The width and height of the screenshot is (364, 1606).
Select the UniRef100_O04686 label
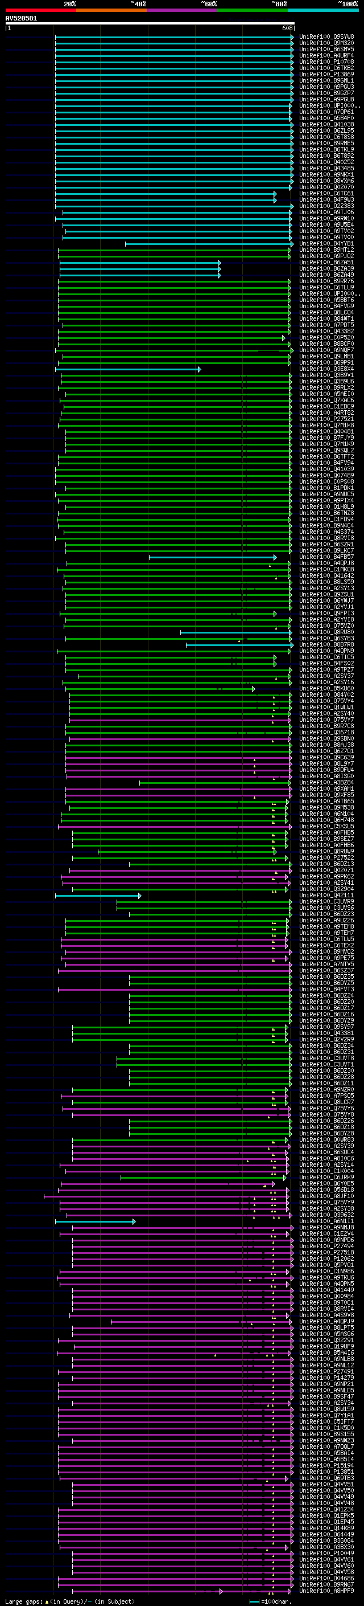[x=326, y=1579]
